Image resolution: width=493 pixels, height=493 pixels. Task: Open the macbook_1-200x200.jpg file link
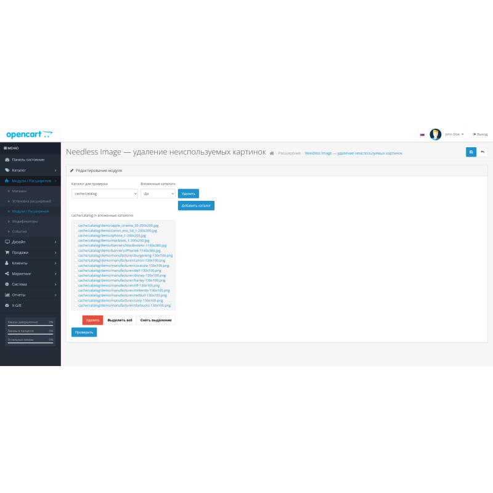coord(113,240)
